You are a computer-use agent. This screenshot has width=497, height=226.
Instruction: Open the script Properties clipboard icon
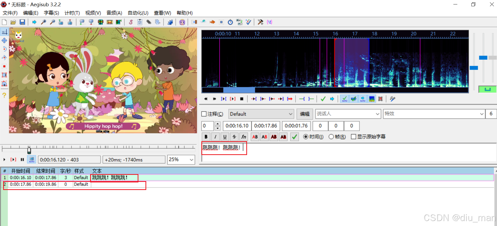pos(140,22)
